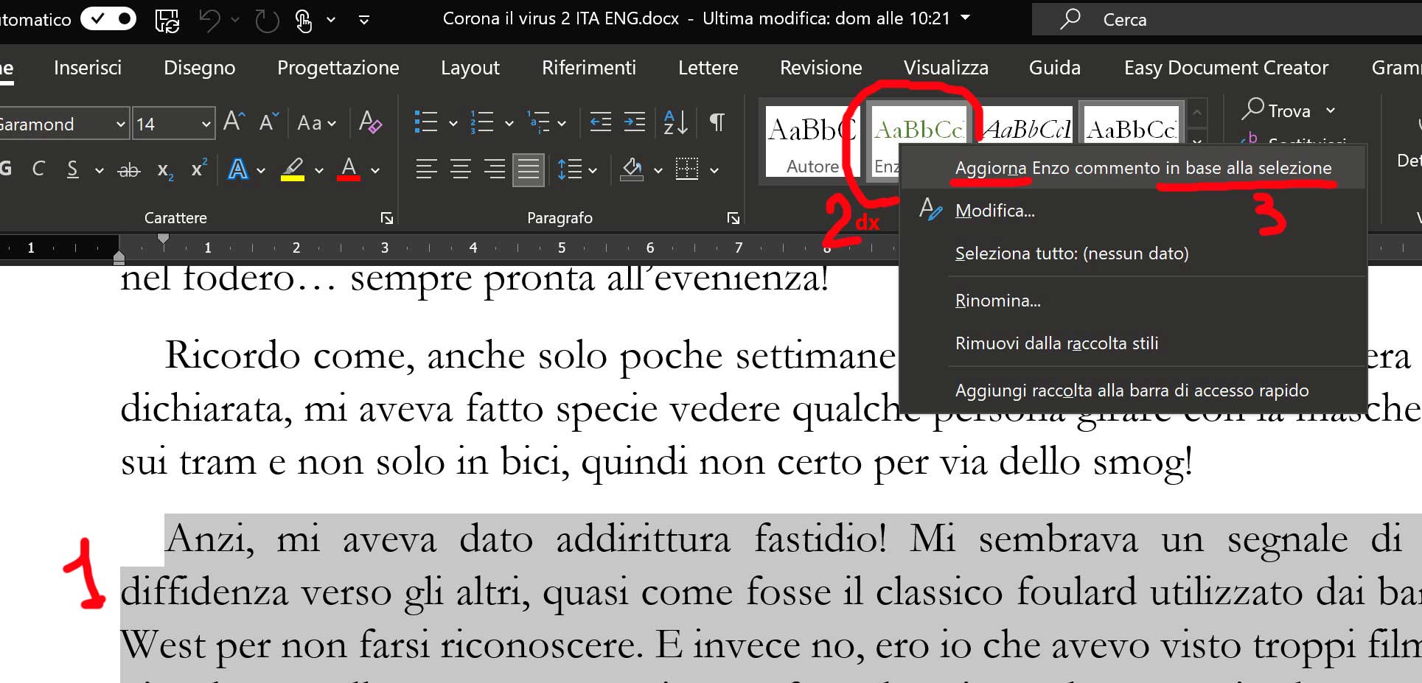Click center text alignment icon
The image size is (1422, 683).
pyautogui.click(x=461, y=170)
